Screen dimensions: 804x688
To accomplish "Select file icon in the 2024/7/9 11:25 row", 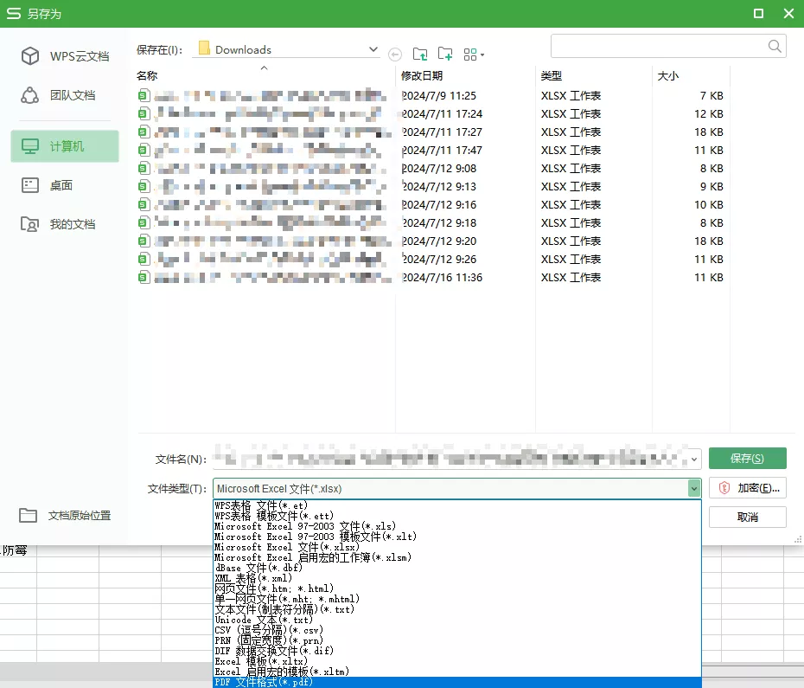I will tap(144, 95).
